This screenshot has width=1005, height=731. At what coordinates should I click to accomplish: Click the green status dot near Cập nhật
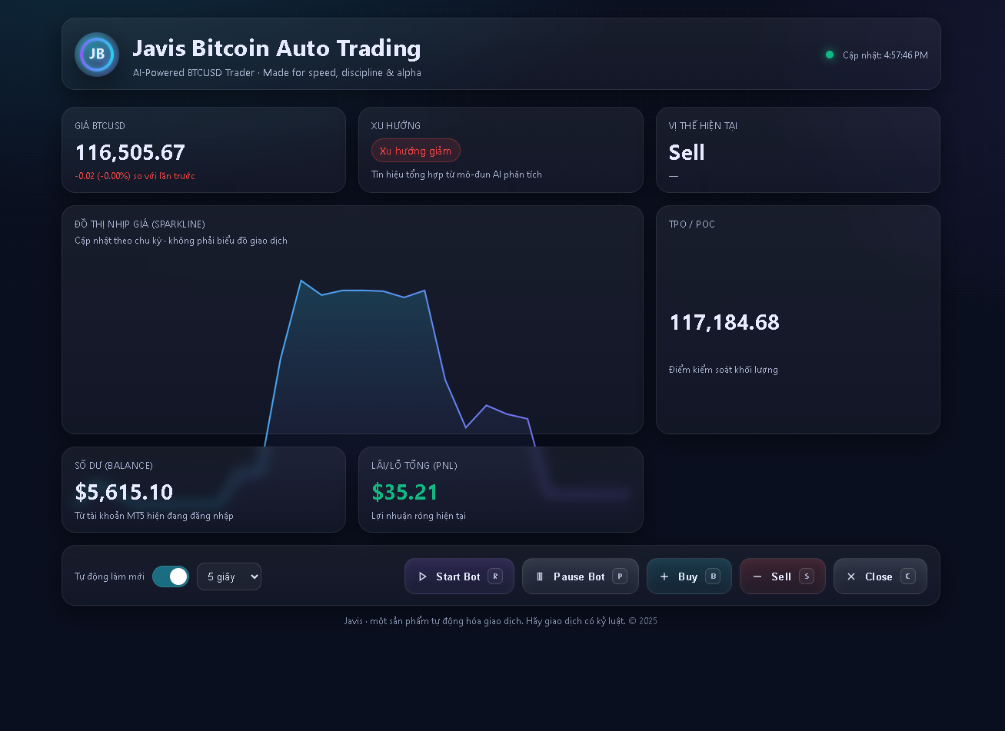(829, 54)
